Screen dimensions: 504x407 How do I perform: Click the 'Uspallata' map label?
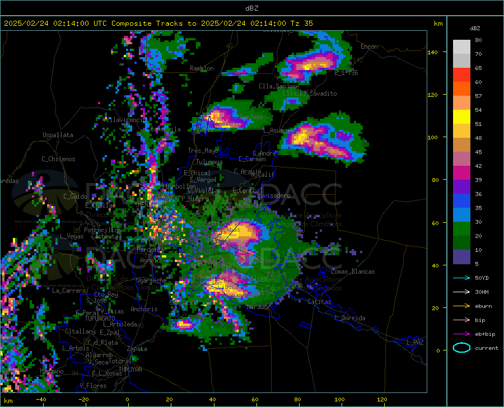click(x=58, y=135)
